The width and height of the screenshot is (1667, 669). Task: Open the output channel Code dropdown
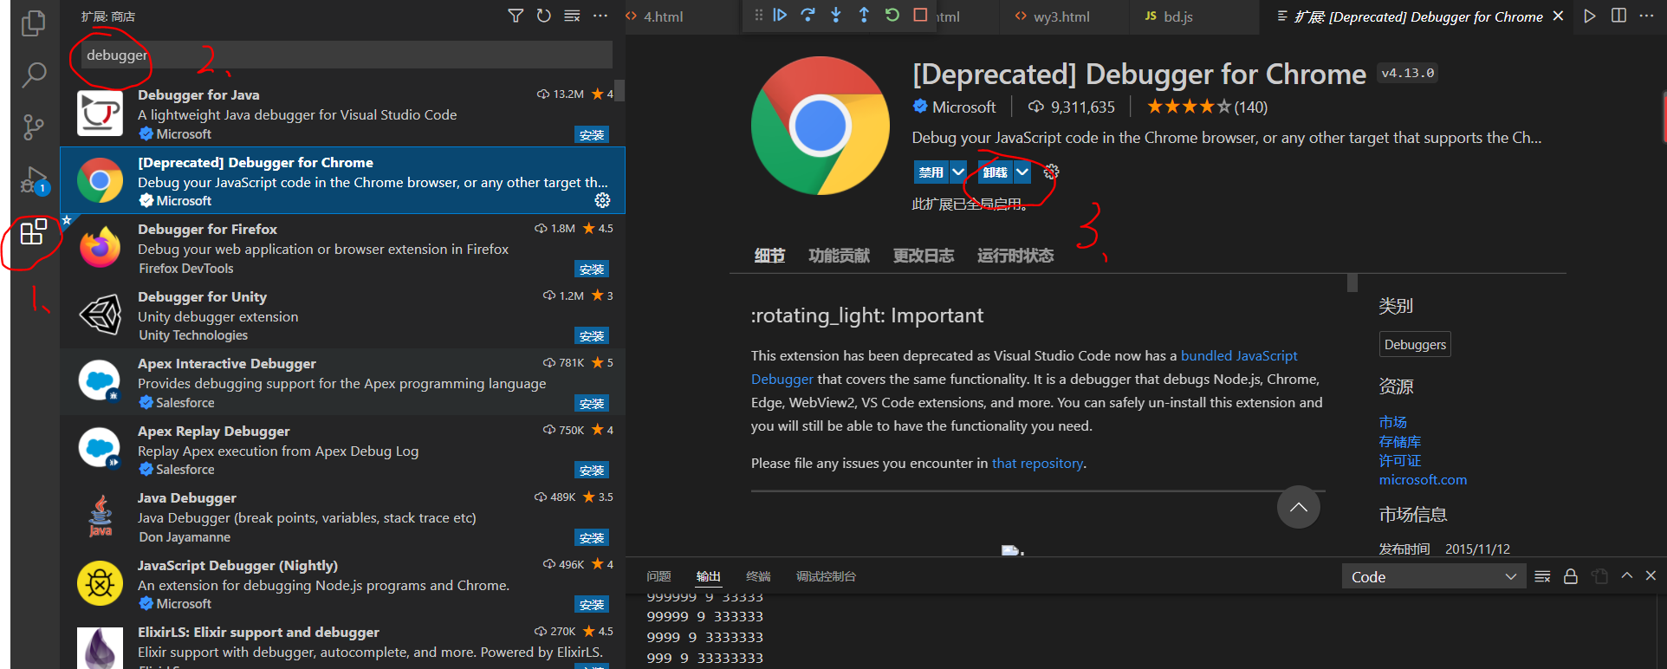(x=1434, y=576)
